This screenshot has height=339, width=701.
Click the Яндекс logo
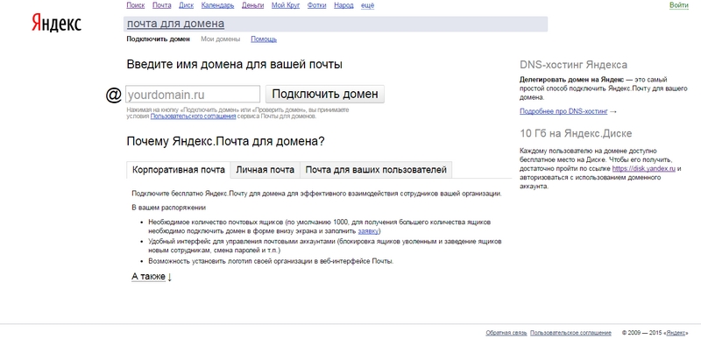pos(56,22)
